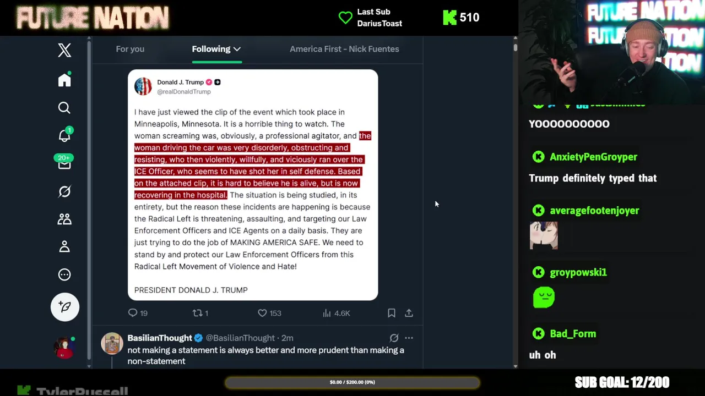Click the compose Post feather button
The image size is (705, 396).
pos(65,306)
